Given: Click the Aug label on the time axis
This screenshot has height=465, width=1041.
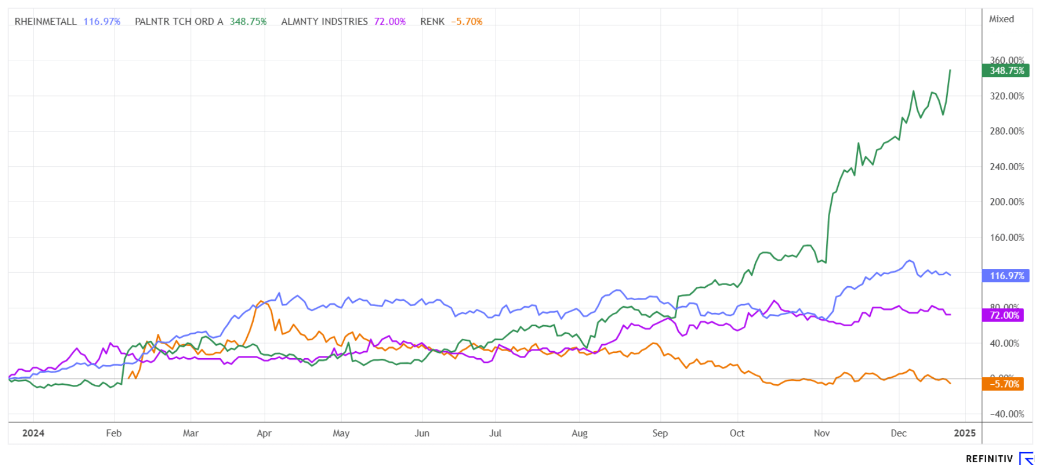Looking at the screenshot, I should point(579,433).
